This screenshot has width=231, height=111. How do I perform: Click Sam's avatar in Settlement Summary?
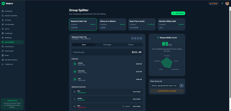point(75,106)
